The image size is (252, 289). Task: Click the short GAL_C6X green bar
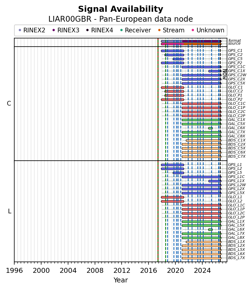point(210,128)
